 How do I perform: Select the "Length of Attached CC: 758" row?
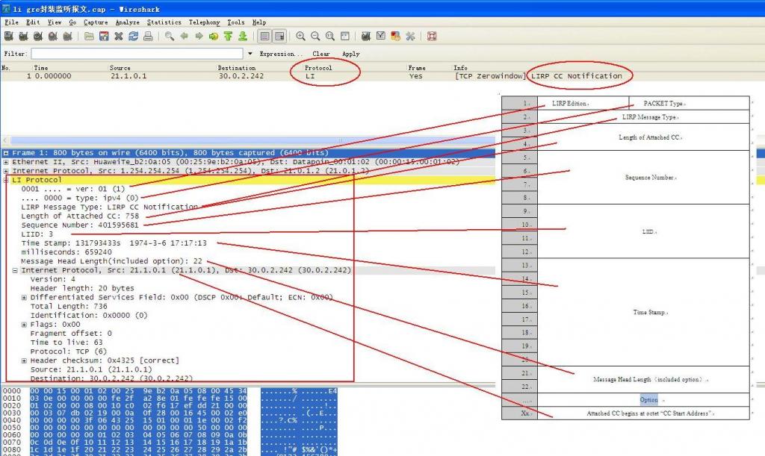(x=80, y=216)
